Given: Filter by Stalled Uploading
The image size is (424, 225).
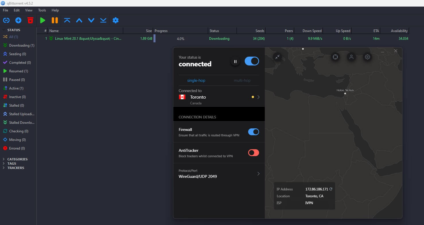Looking at the screenshot, I should tap(18, 114).
